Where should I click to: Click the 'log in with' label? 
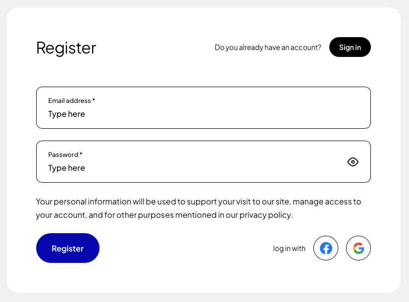click(x=289, y=249)
